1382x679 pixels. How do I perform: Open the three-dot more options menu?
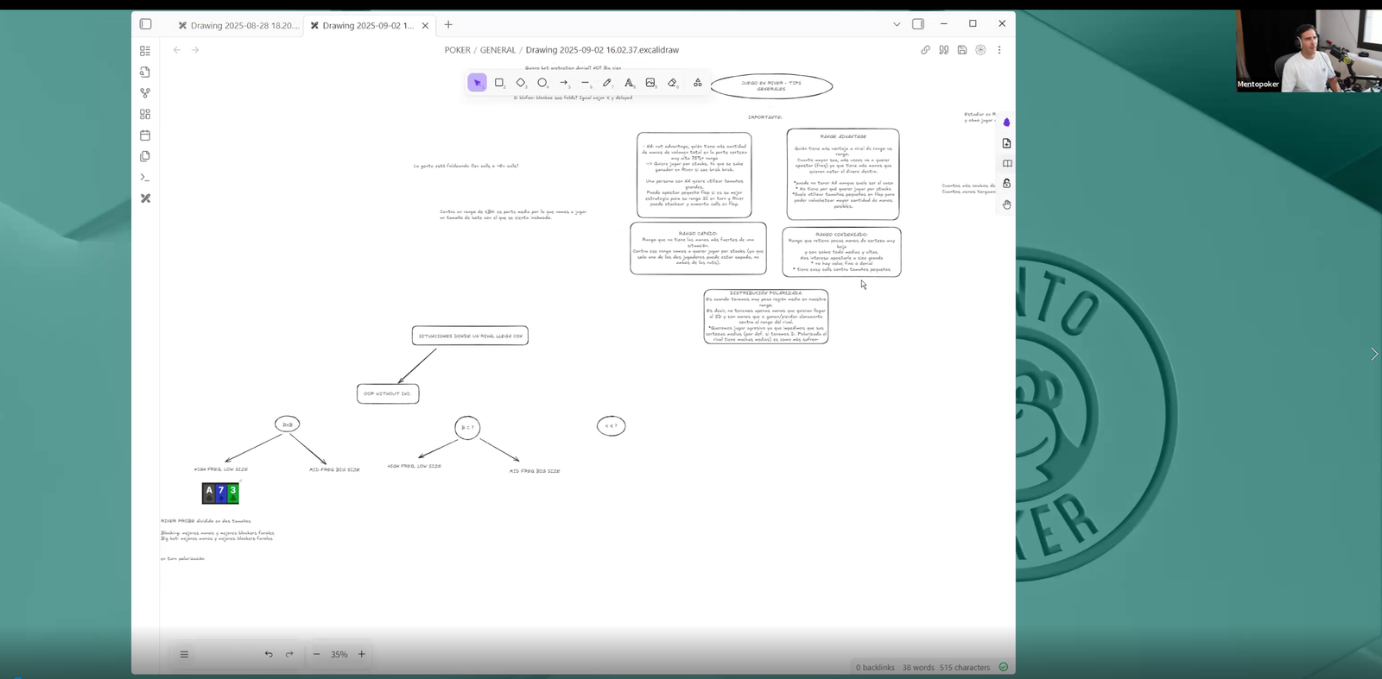(x=999, y=50)
